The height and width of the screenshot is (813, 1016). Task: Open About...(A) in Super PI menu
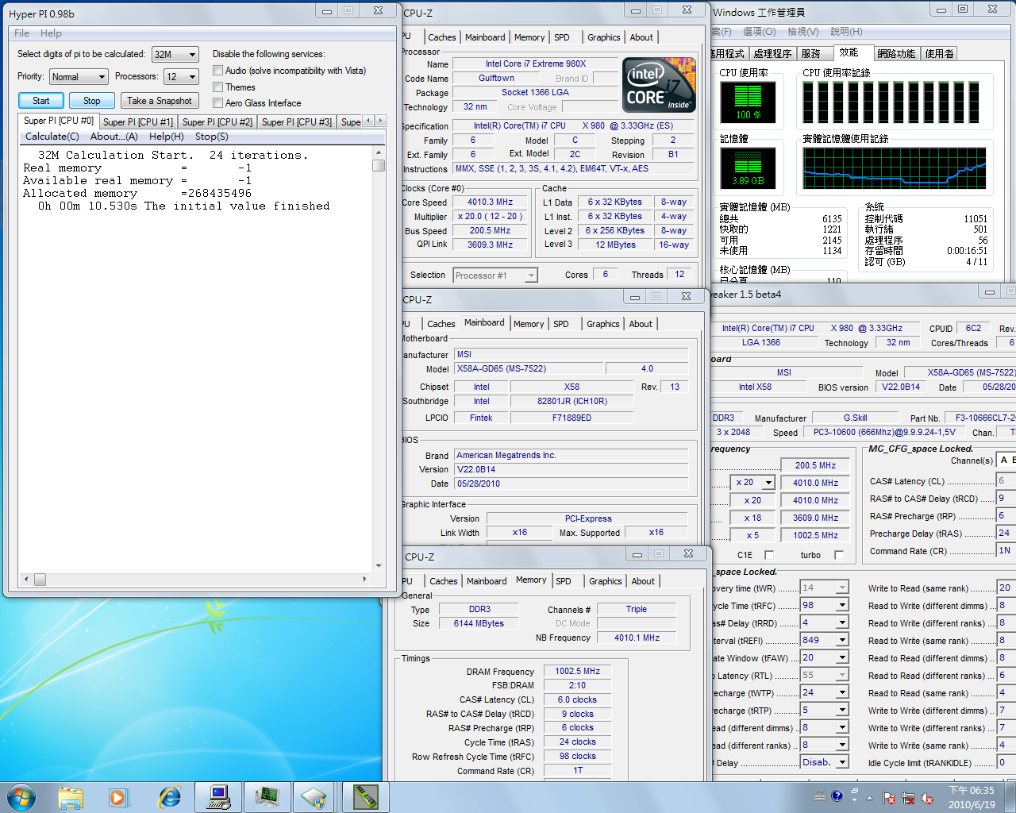click(x=114, y=137)
